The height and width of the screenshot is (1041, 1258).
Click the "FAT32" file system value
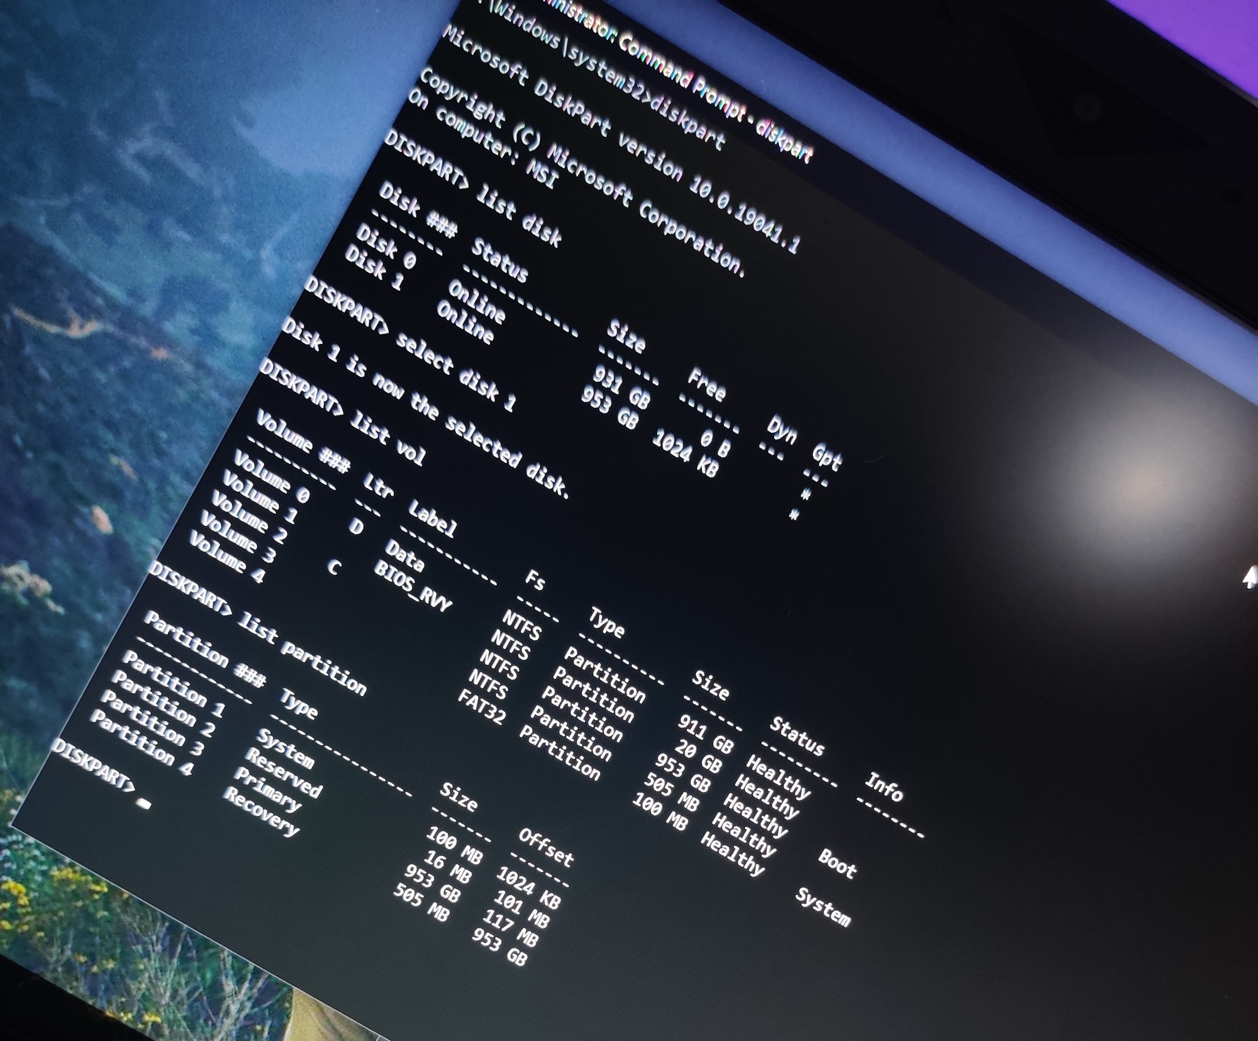[482, 707]
